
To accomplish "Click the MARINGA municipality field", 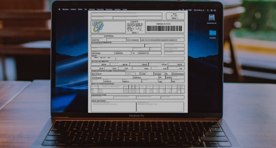I will click(146, 77).
